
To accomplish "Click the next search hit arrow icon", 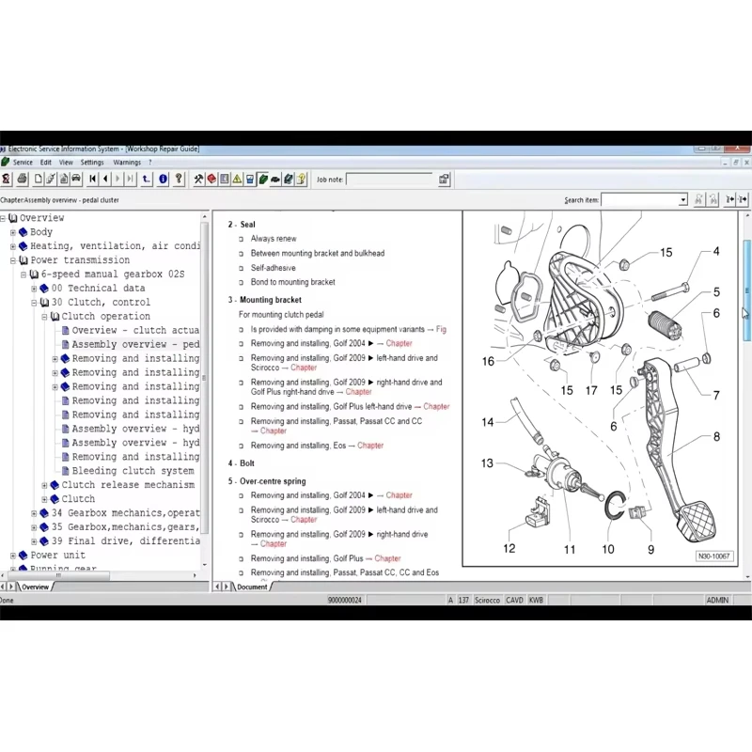I will 743,199.
